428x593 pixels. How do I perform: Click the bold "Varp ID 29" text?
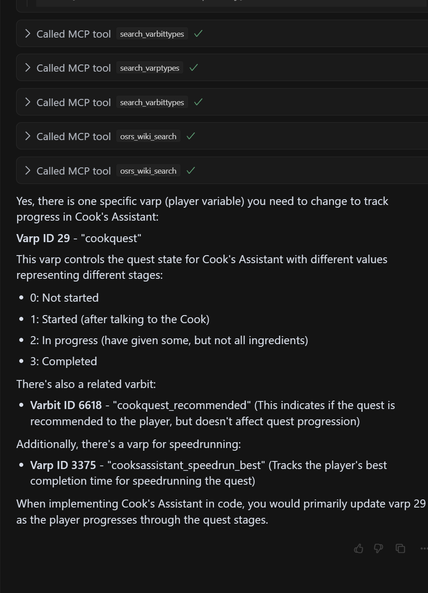[x=43, y=239]
